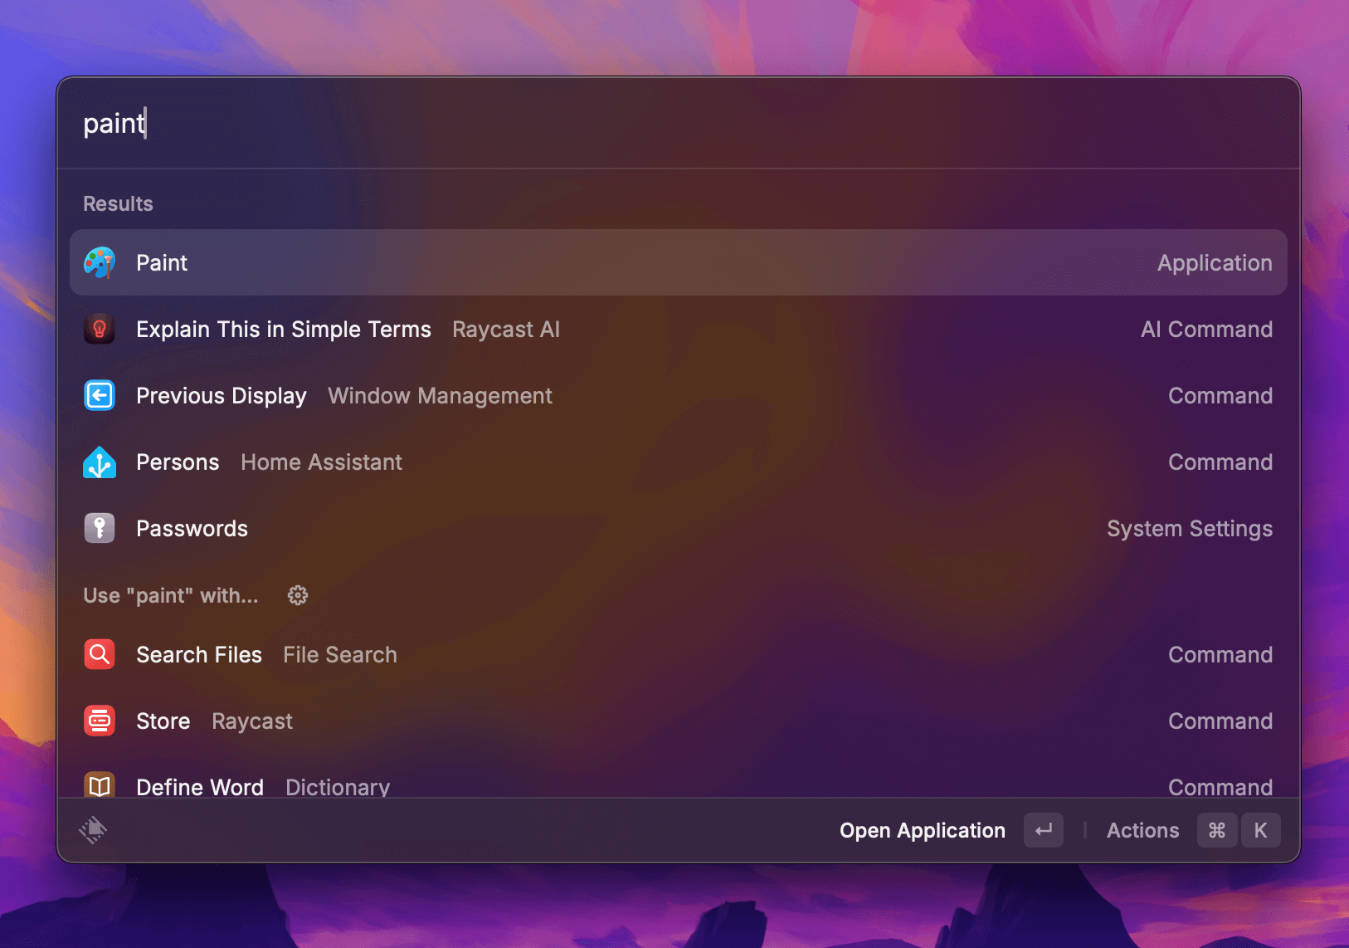Open the Define Word dictionary icon
Viewport: 1349px width, 948px height.
coord(99,784)
